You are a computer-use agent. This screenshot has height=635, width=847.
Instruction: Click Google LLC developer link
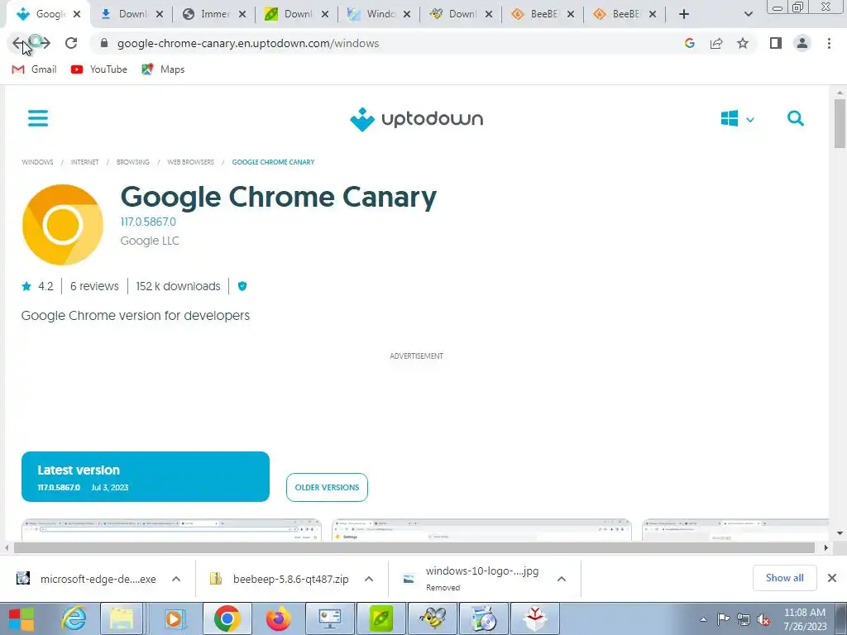pos(150,241)
